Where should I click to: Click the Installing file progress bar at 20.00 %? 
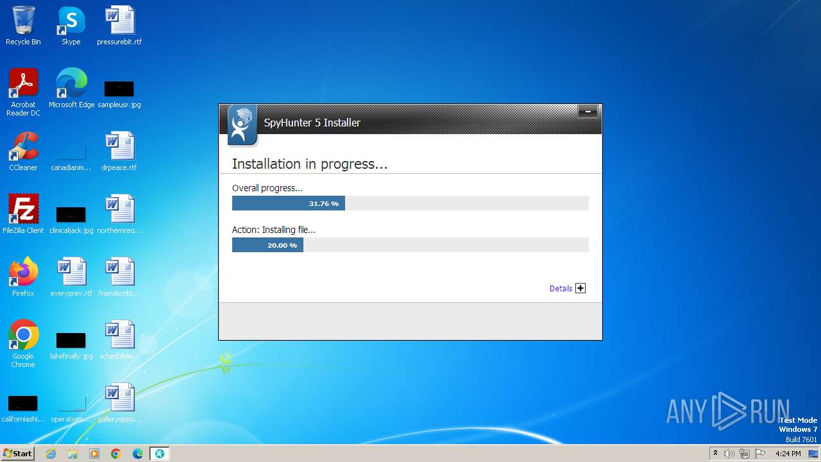click(x=410, y=245)
